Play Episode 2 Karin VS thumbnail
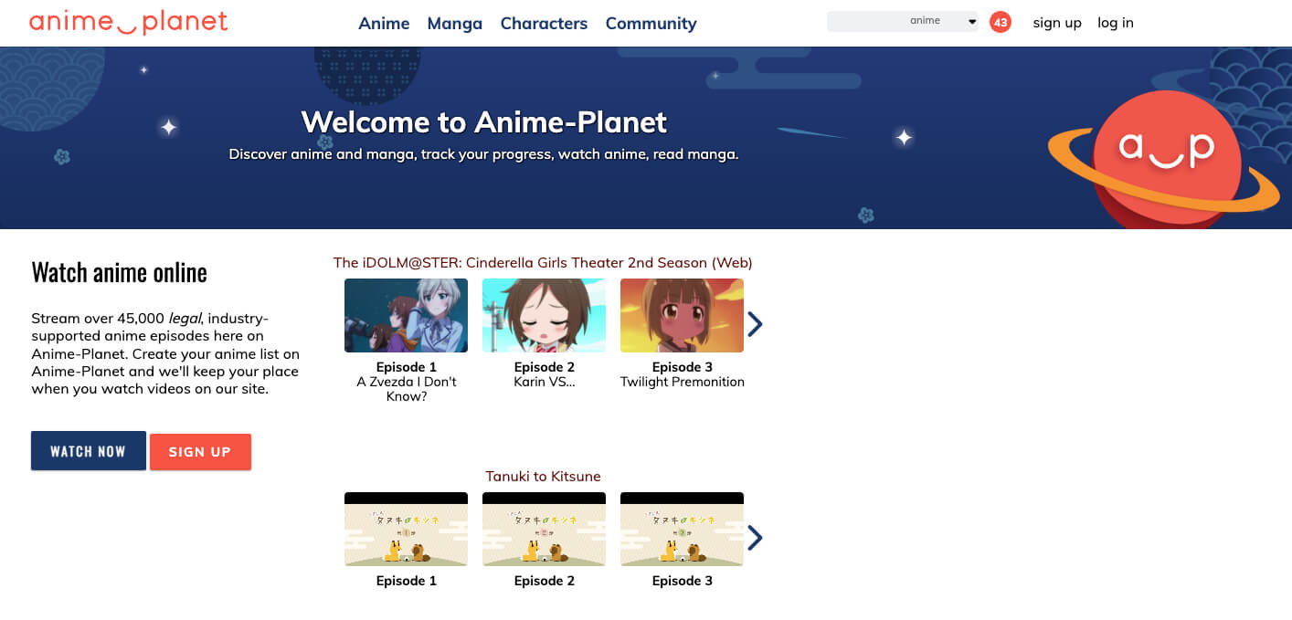Image resolution: width=1292 pixels, height=620 pixels. click(544, 316)
